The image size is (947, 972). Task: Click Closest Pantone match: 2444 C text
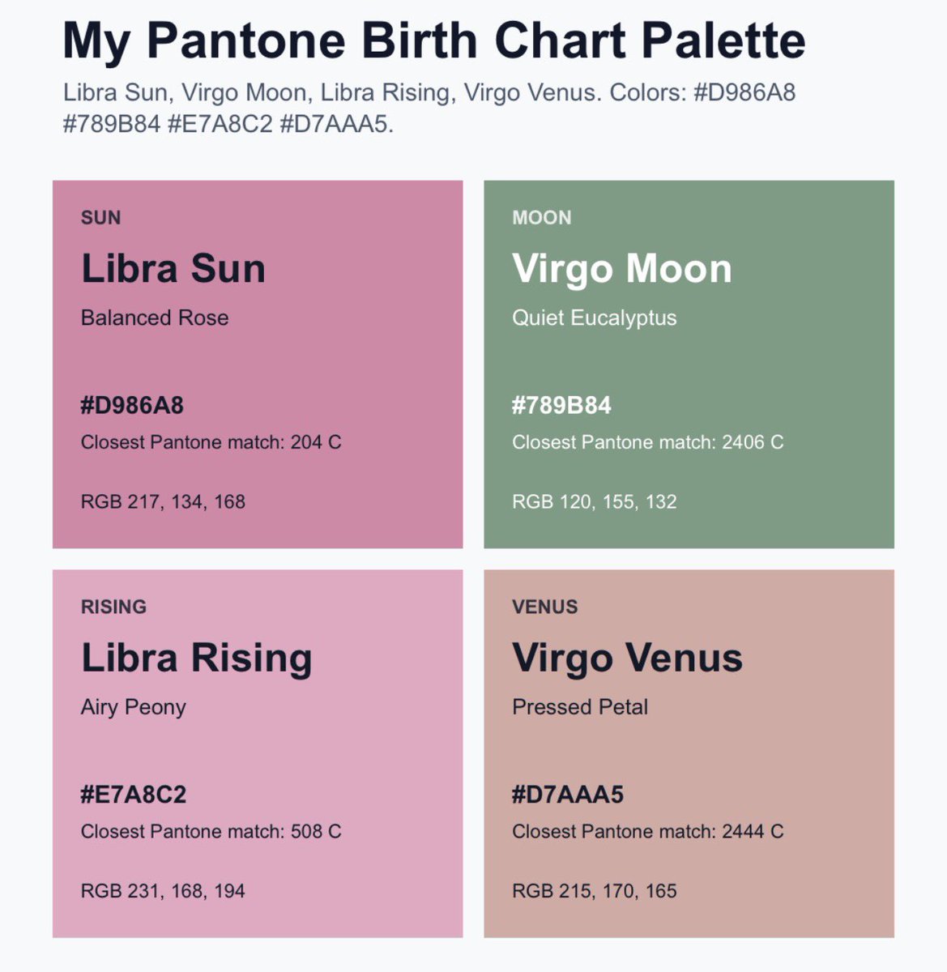[x=648, y=831]
